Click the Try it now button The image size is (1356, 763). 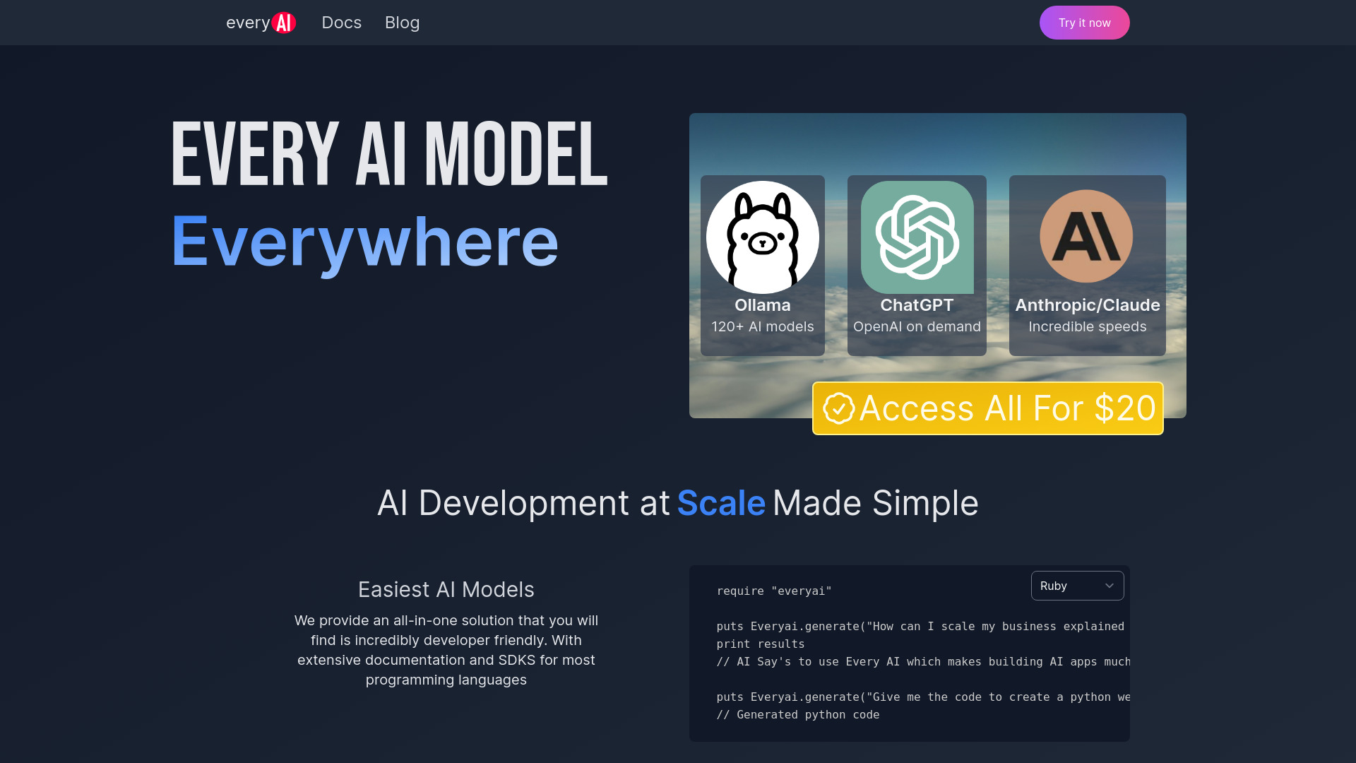(1084, 23)
